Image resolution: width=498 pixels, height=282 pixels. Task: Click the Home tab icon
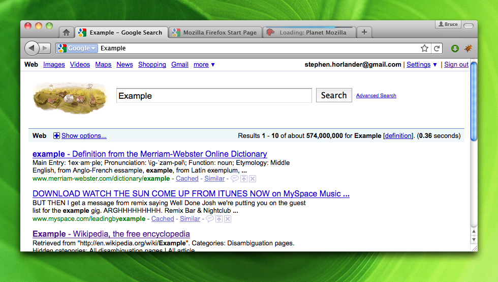(x=66, y=33)
